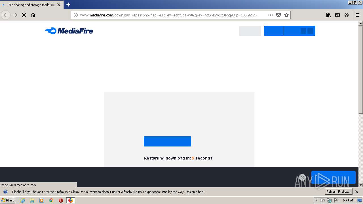Click the blue button in dark footer
The image size is (363, 204).
333,177
